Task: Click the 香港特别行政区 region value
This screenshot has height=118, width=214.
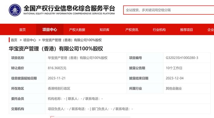Action: click(59, 88)
